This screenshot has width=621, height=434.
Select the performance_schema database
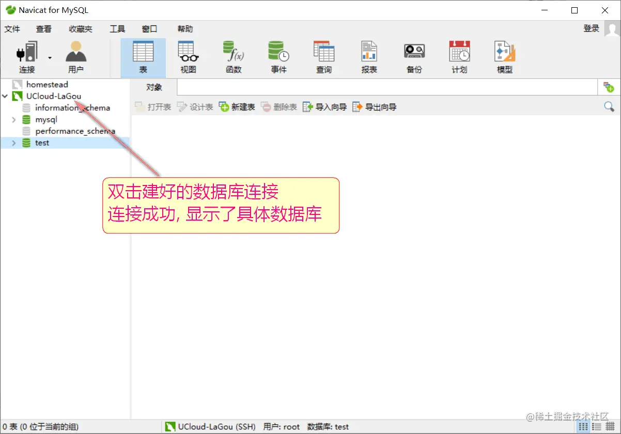75,131
